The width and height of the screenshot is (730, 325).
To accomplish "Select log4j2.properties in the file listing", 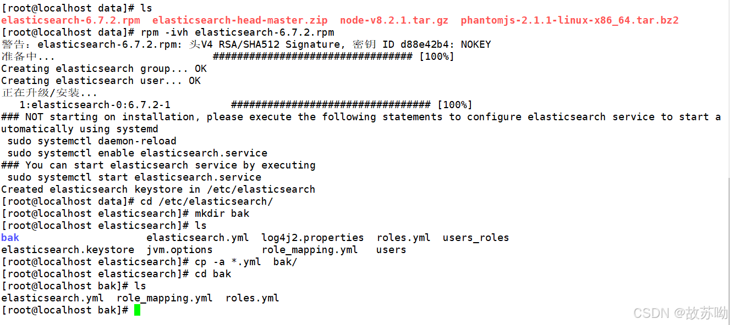I will pyautogui.click(x=312, y=238).
